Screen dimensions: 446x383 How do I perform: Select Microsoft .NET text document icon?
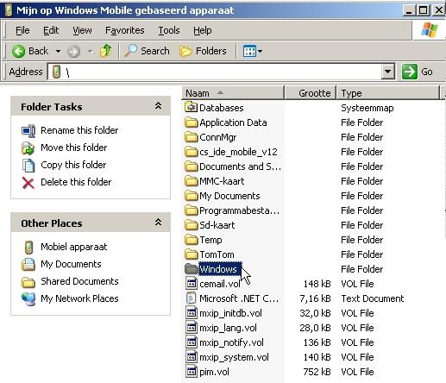pyautogui.click(x=192, y=298)
